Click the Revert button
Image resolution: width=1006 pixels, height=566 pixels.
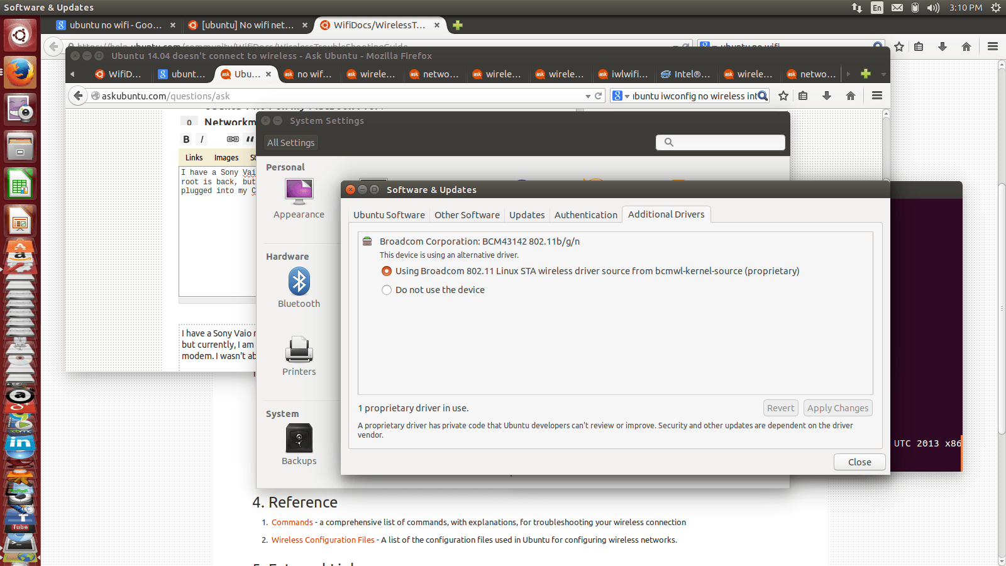pos(780,408)
